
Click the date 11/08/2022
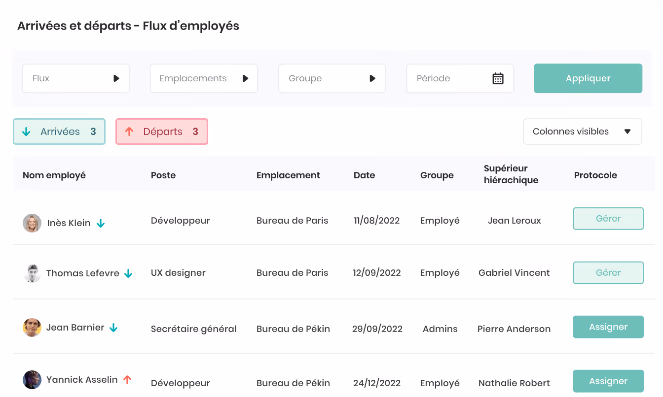tap(377, 221)
